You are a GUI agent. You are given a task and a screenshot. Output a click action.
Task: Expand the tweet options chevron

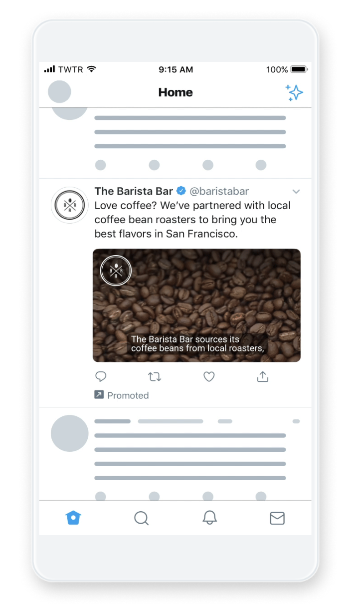(x=296, y=192)
